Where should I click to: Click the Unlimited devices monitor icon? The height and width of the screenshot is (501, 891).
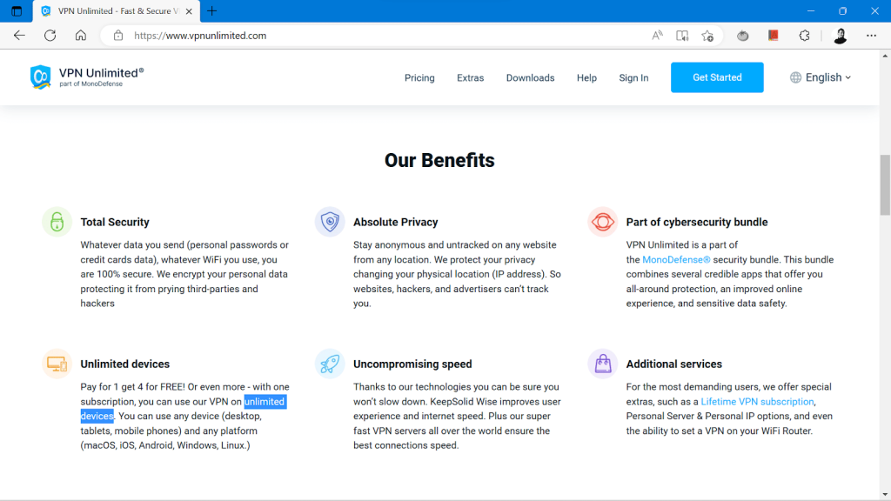[57, 364]
